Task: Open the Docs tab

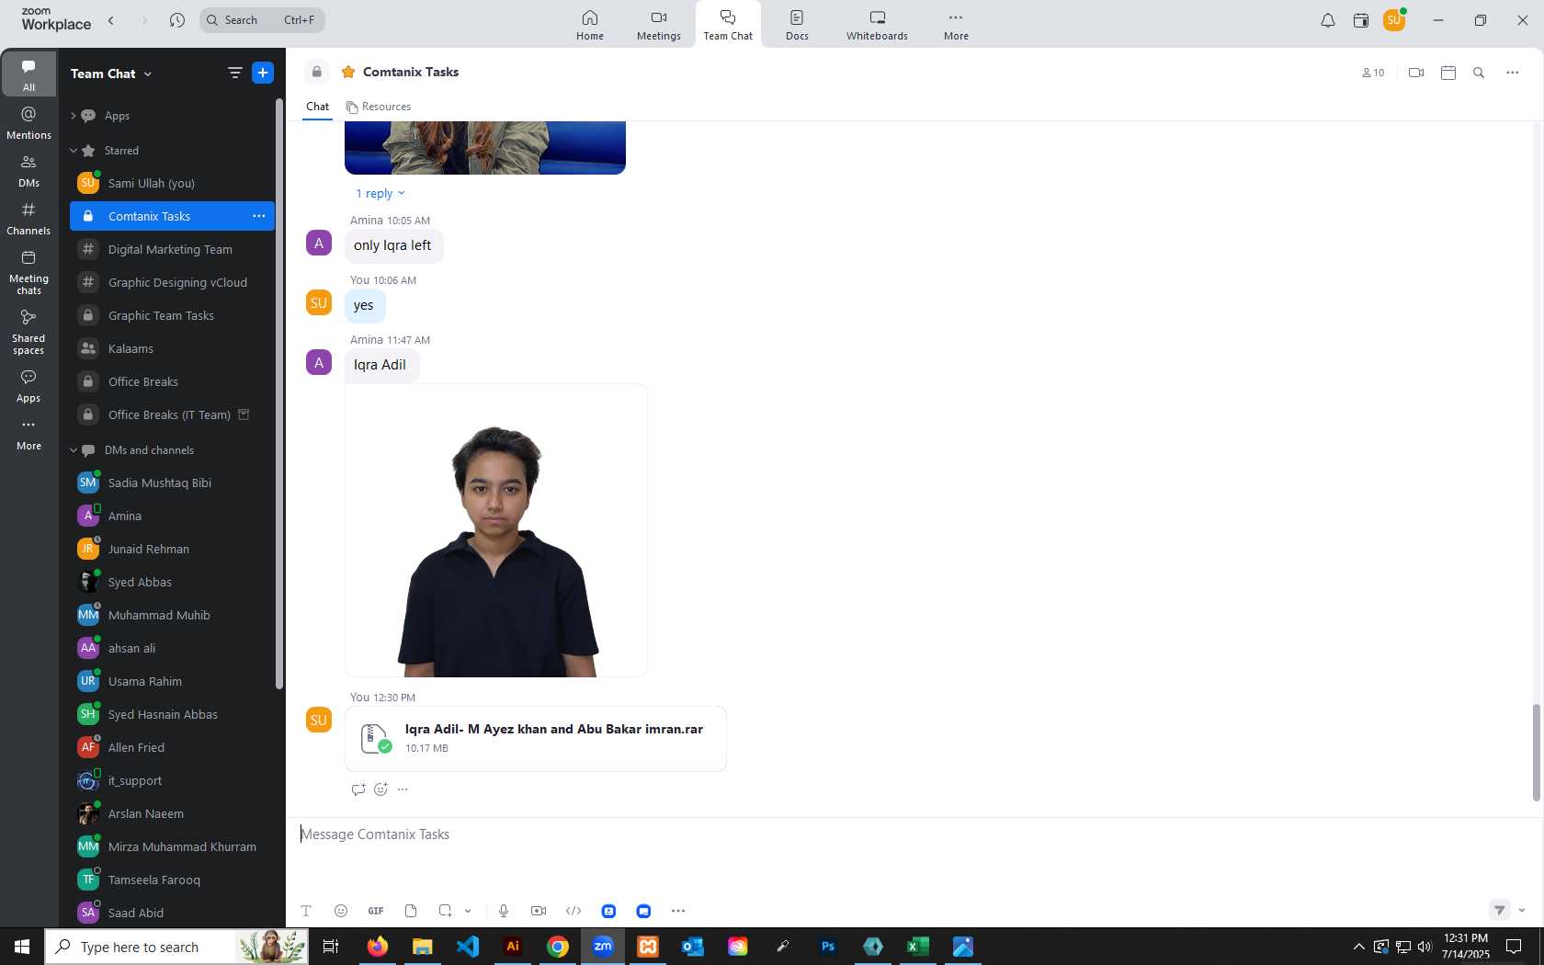Action: pos(797,25)
